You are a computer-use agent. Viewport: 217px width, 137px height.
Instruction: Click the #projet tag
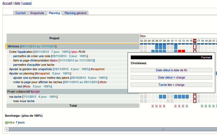pyautogui.click(x=35, y=92)
